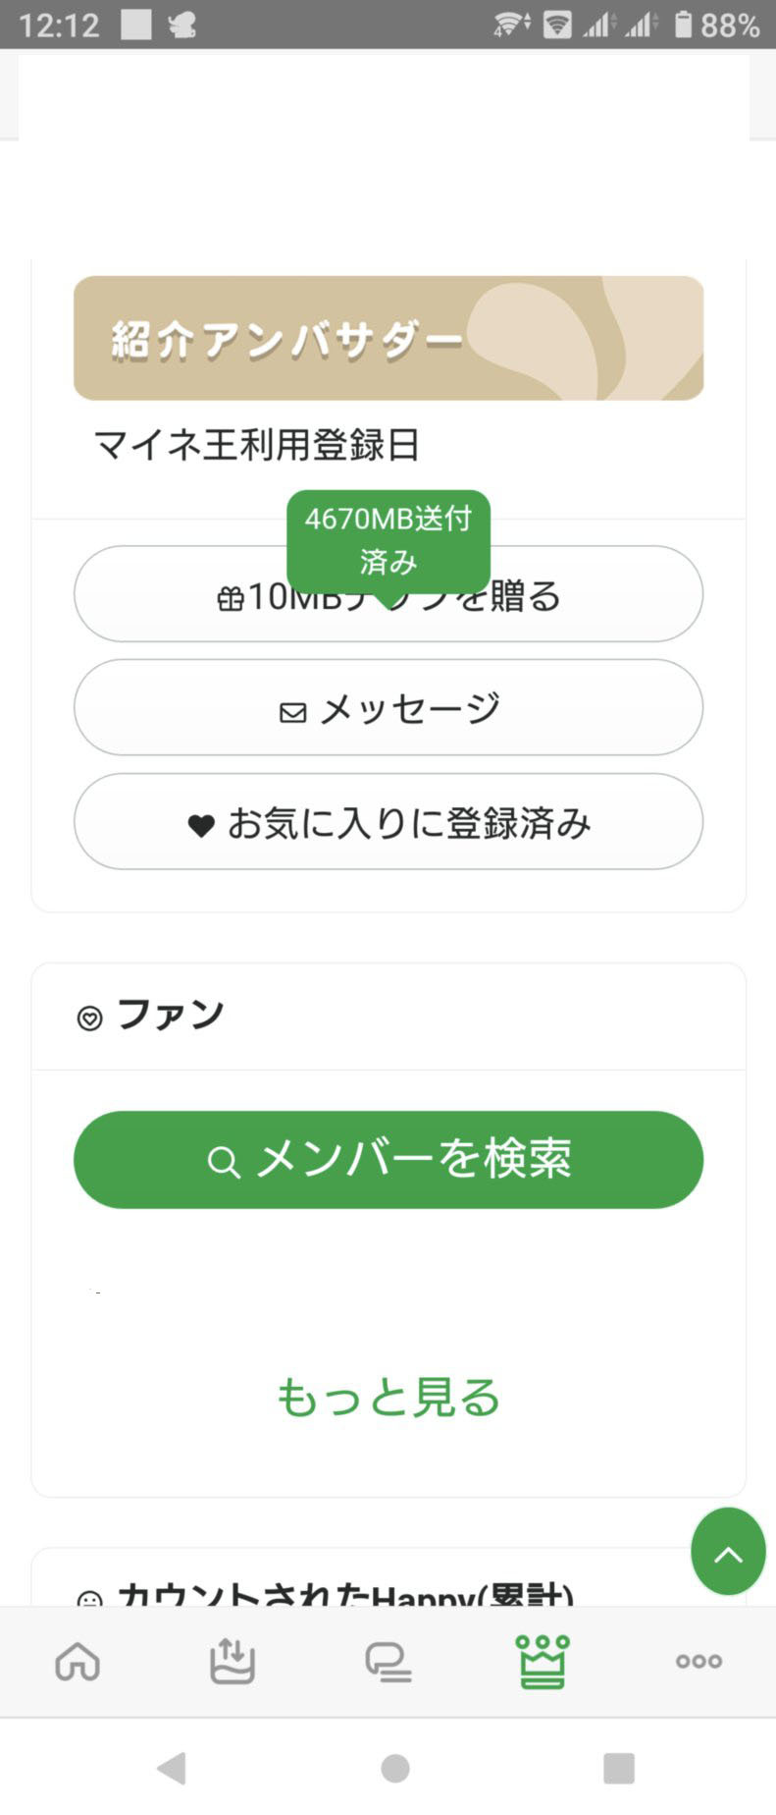Tap the カウントされたHappy section heading

coord(343,1593)
